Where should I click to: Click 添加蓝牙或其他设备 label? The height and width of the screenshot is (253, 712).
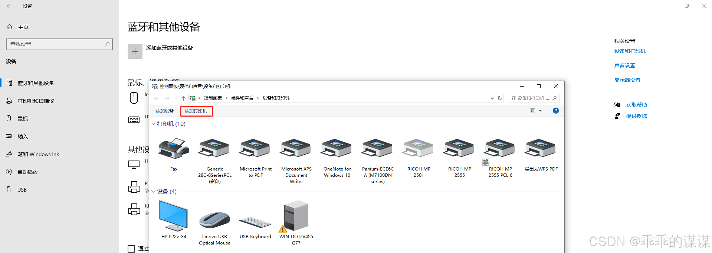pyautogui.click(x=170, y=48)
